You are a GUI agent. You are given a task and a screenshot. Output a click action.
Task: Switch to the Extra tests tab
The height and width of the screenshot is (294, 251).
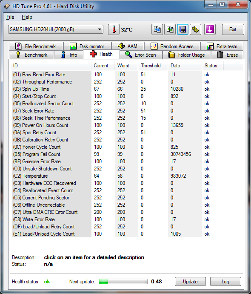tap(222, 46)
